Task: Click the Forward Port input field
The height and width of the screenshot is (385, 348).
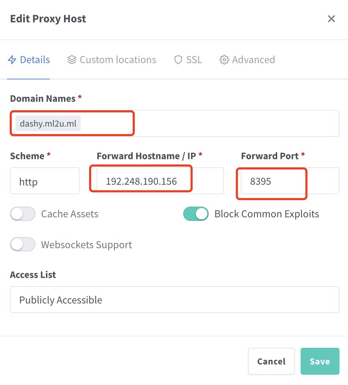Action: pos(290,181)
